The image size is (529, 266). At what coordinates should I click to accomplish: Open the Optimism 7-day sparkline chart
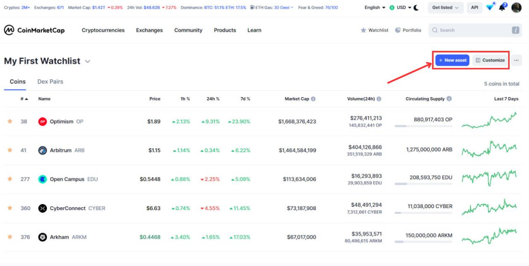pyautogui.click(x=489, y=121)
